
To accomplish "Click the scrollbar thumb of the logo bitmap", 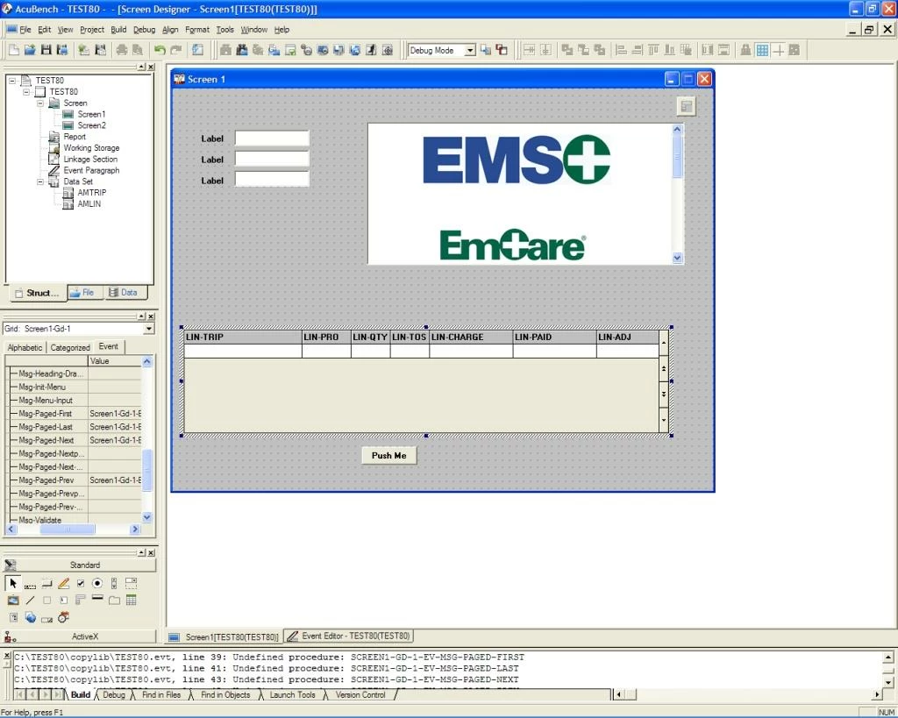I will point(677,158).
